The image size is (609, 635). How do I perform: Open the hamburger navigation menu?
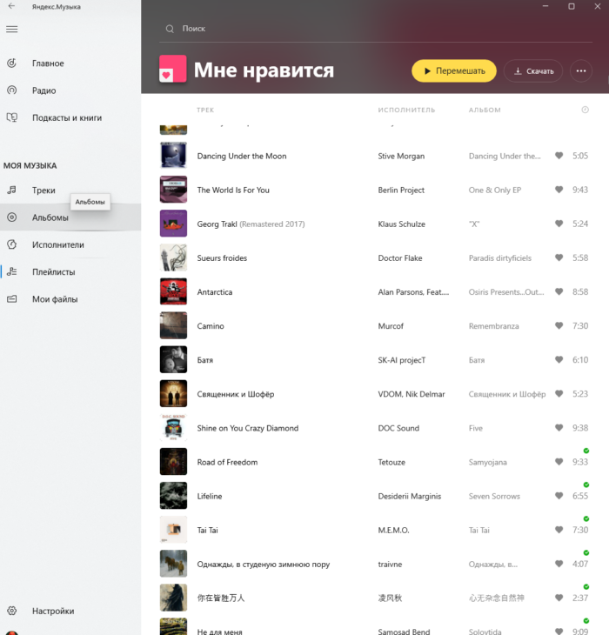point(11,30)
